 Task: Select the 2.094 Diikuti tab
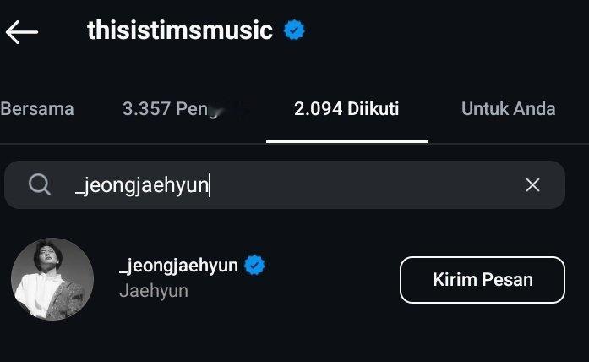[346, 109]
